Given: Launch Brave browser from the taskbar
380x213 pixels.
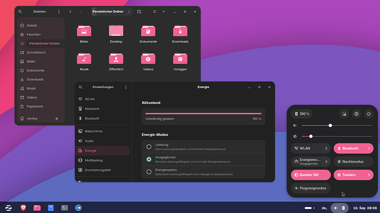Looking at the screenshot, I should pyautogui.click(x=23, y=208).
